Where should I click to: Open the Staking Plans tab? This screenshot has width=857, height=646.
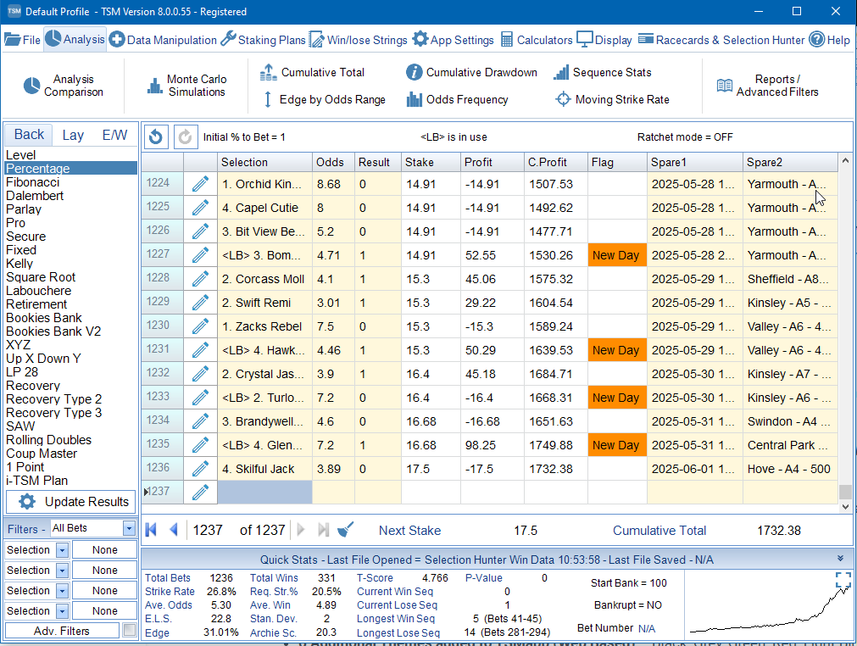click(x=263, y=40)
